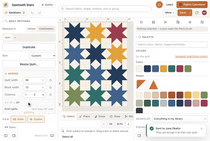Screen dimensions: 210x141
Task: Open the Save options dropdown arrow
Action: coord(190,13)
